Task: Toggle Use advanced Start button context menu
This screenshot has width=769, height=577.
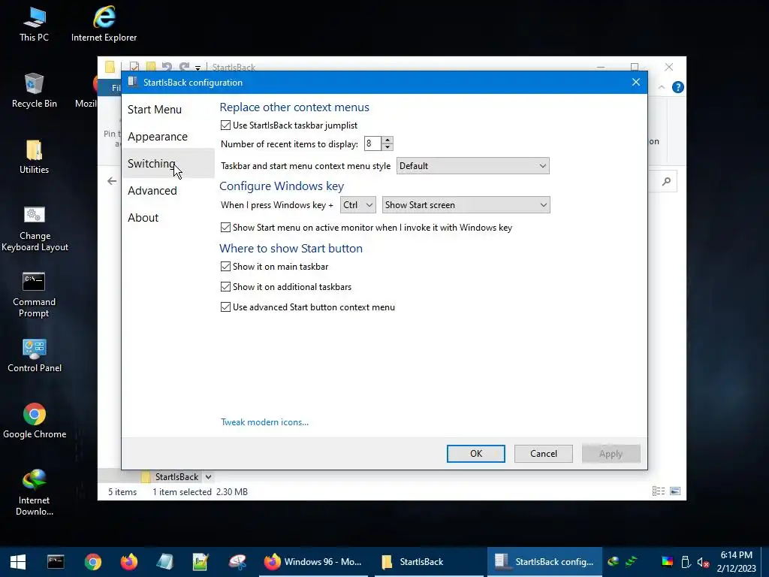Action: tap(225, 307)
